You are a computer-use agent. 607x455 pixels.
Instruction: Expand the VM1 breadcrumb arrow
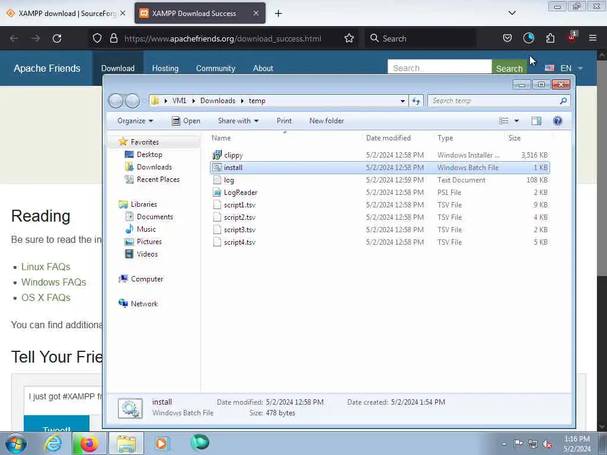[x=194, y=101]
